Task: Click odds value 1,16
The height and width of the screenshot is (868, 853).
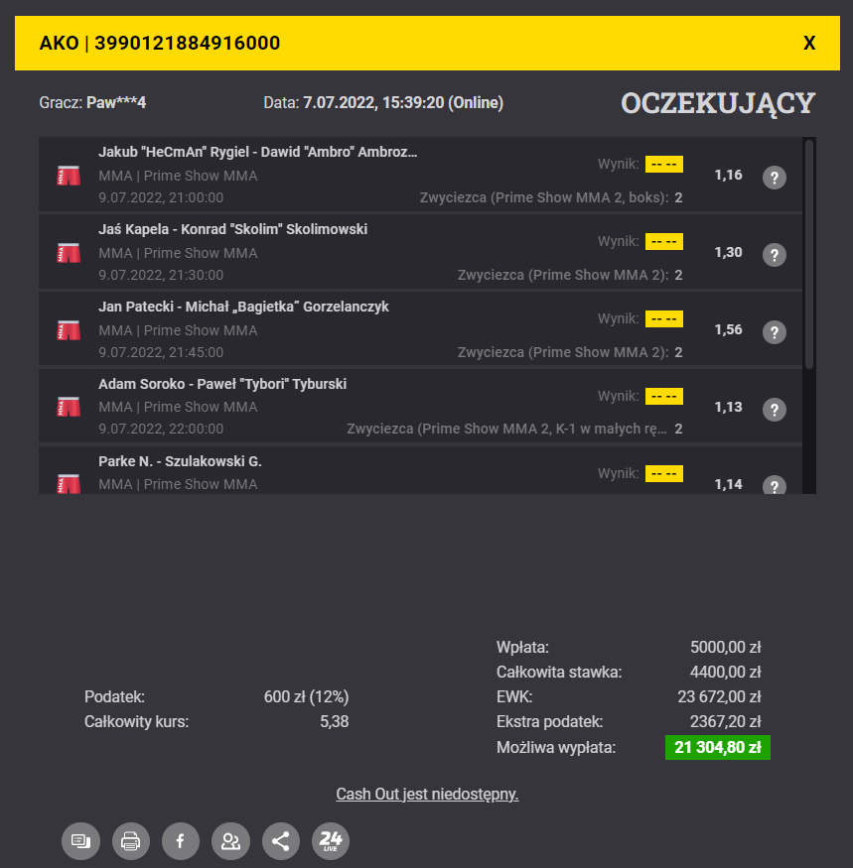Action: (x=728, y=175)
